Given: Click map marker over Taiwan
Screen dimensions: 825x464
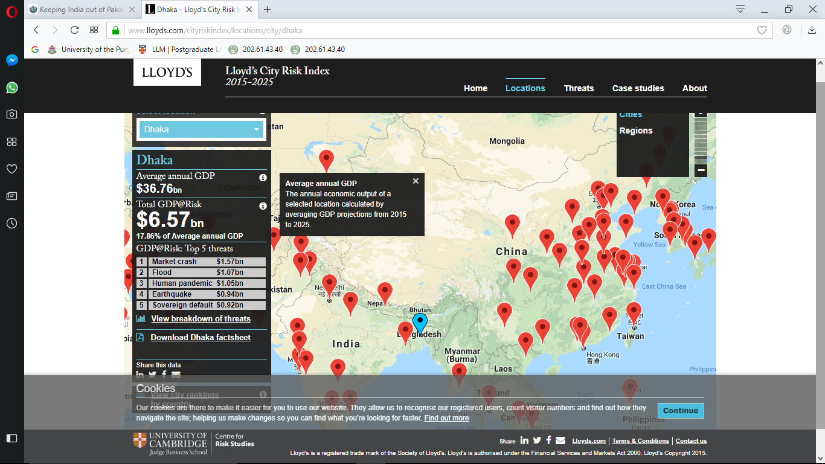Looking at the screenshot, I should tap(634, 313).
